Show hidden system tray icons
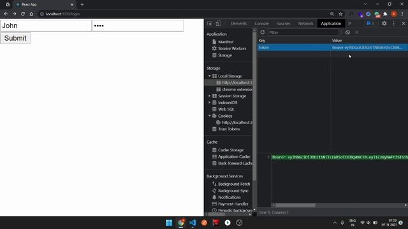This screenshot has width=408, height=229. (x=335, y=223)
